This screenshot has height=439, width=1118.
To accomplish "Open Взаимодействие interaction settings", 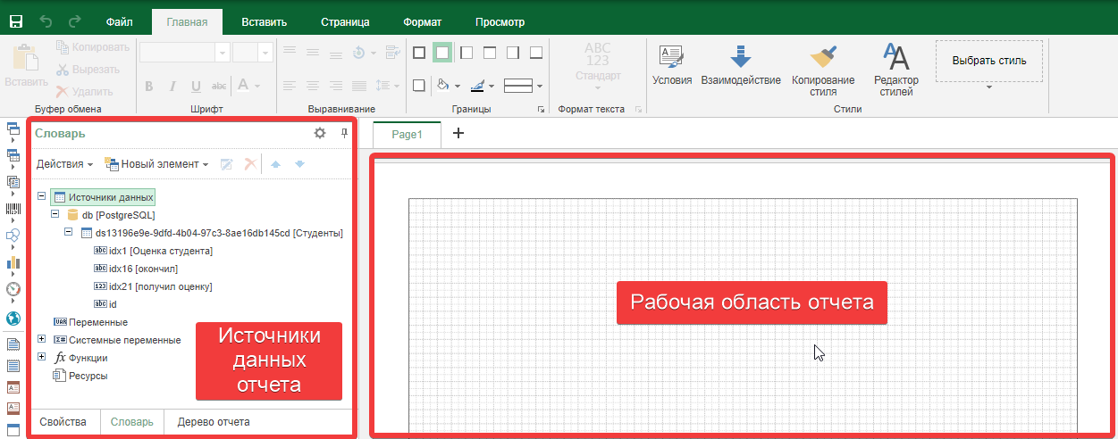I will pyautogui.click(x=741, y=64).
